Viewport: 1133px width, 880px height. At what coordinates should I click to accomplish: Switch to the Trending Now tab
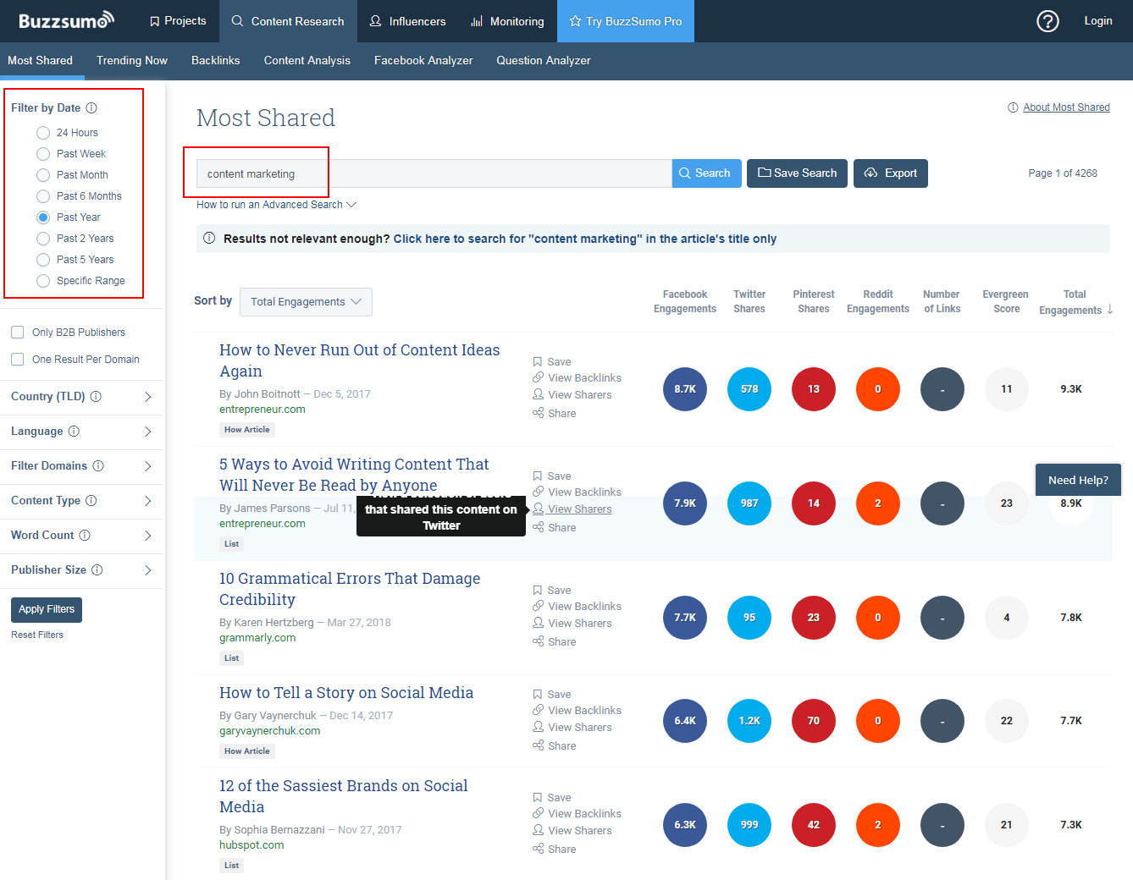click(132, 60)
